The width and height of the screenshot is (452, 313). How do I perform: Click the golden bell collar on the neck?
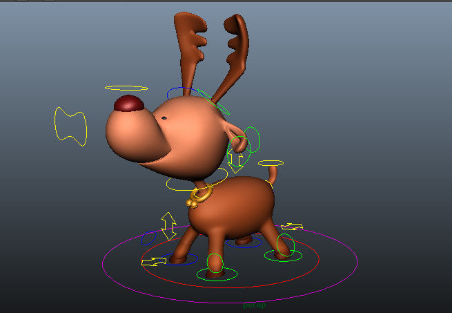click(199, 196)
